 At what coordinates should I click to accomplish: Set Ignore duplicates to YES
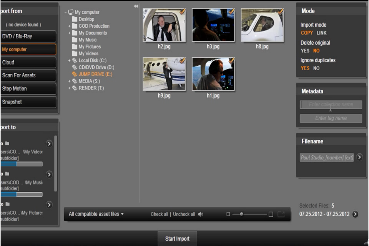(305, 68)
